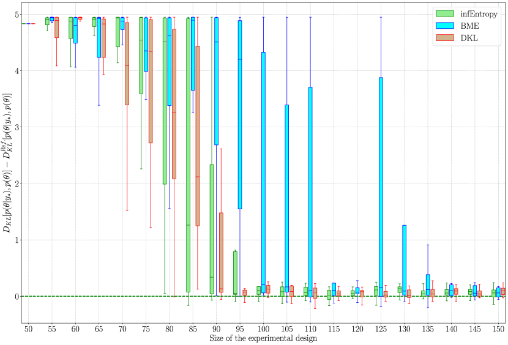Click y-axis tick label 2
Viewport: 508px width, 345px height.
[17, 184]
